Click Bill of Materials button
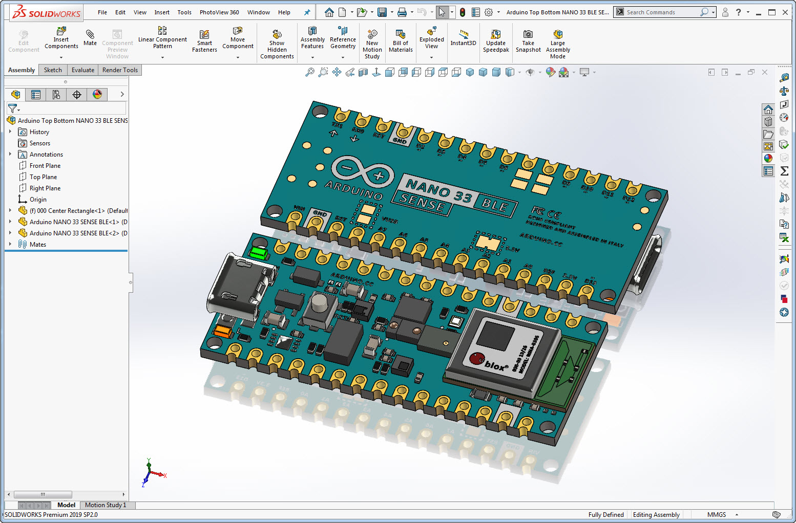This screenshot has width=796, height=523. [x=401, y=41]
